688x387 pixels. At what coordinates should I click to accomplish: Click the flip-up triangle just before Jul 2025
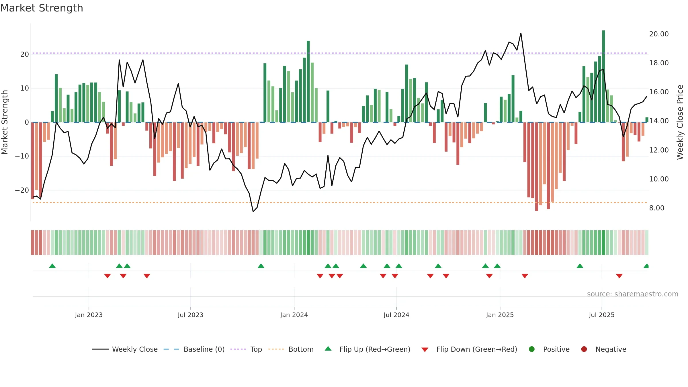[580, 266]
